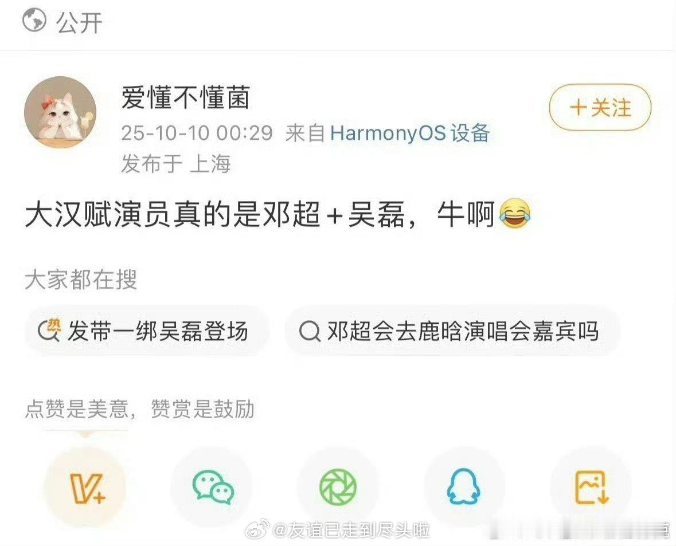Image resolution: width=676 pixels, height=546 pixels.
Task: Save post as image icon
Action: (x=591, y=487)
